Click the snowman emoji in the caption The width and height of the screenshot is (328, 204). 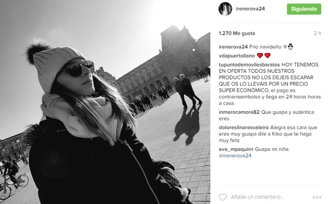[x=290, y=47]
